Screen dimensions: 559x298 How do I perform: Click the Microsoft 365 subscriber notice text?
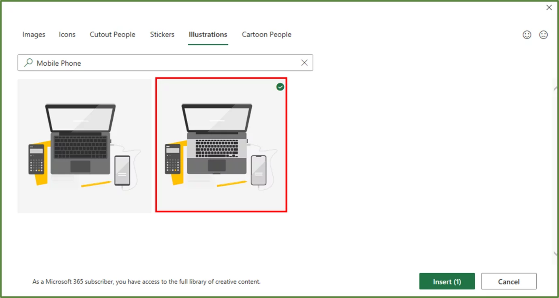coord(146,281)
